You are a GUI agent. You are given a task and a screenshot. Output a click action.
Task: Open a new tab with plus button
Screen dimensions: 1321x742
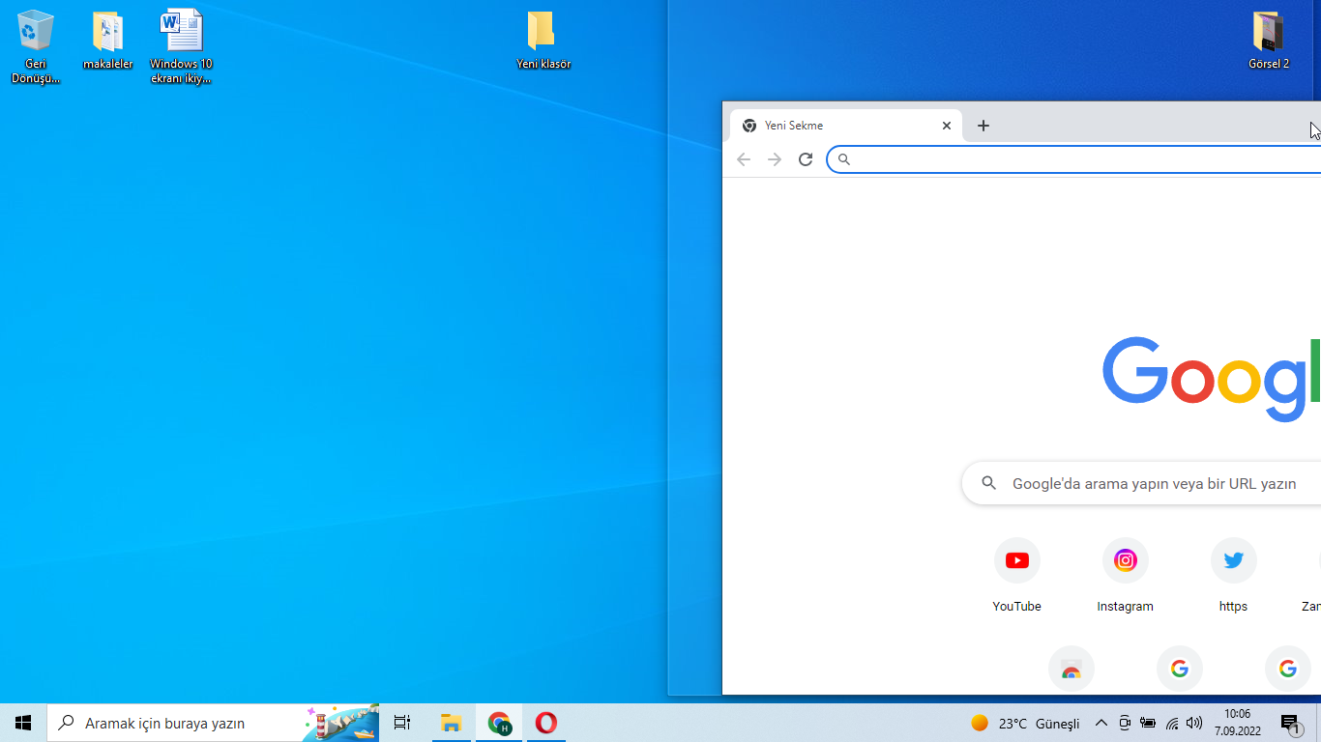point(983,126)
